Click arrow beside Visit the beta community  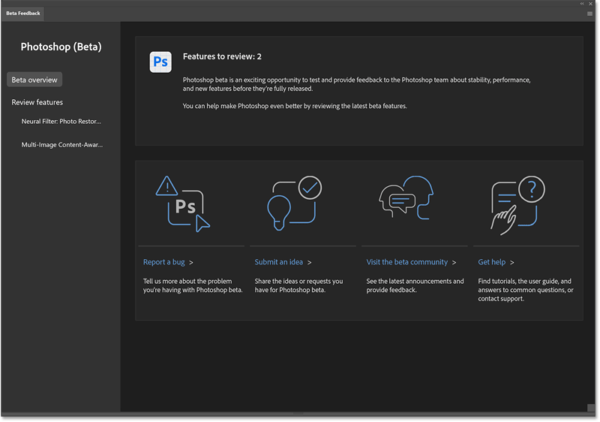point(454,263)
